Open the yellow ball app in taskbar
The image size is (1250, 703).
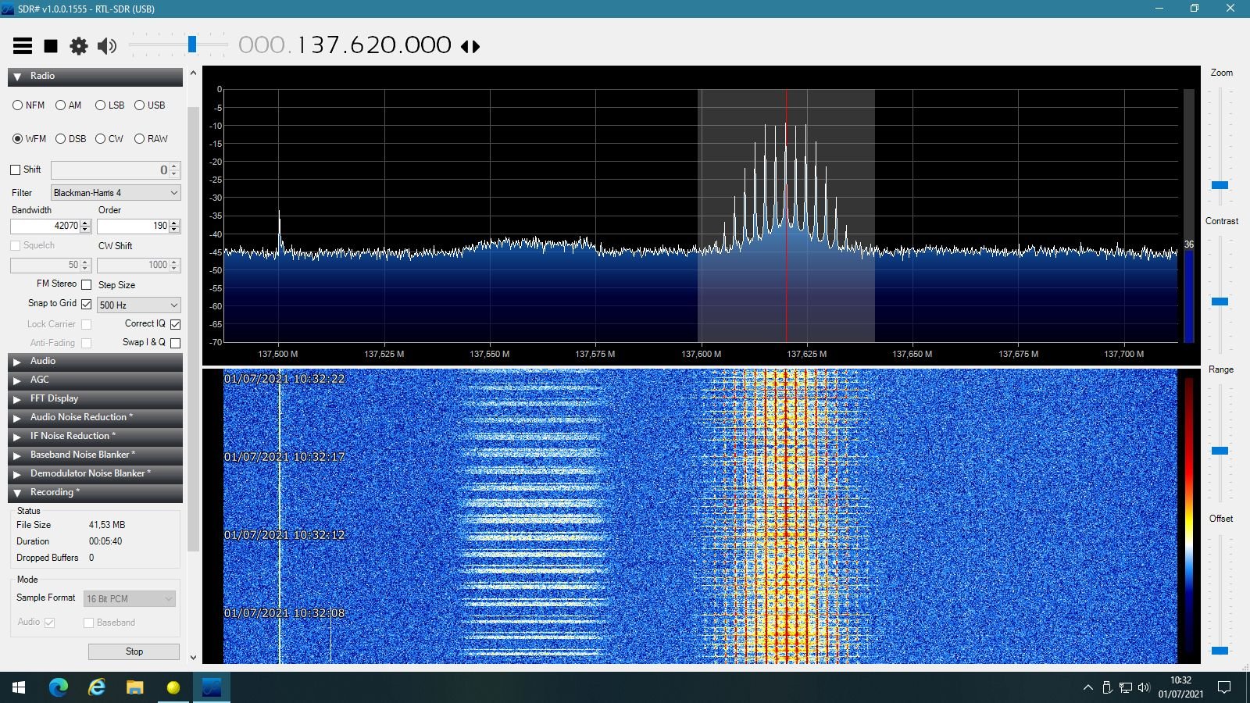click(173, 687)
